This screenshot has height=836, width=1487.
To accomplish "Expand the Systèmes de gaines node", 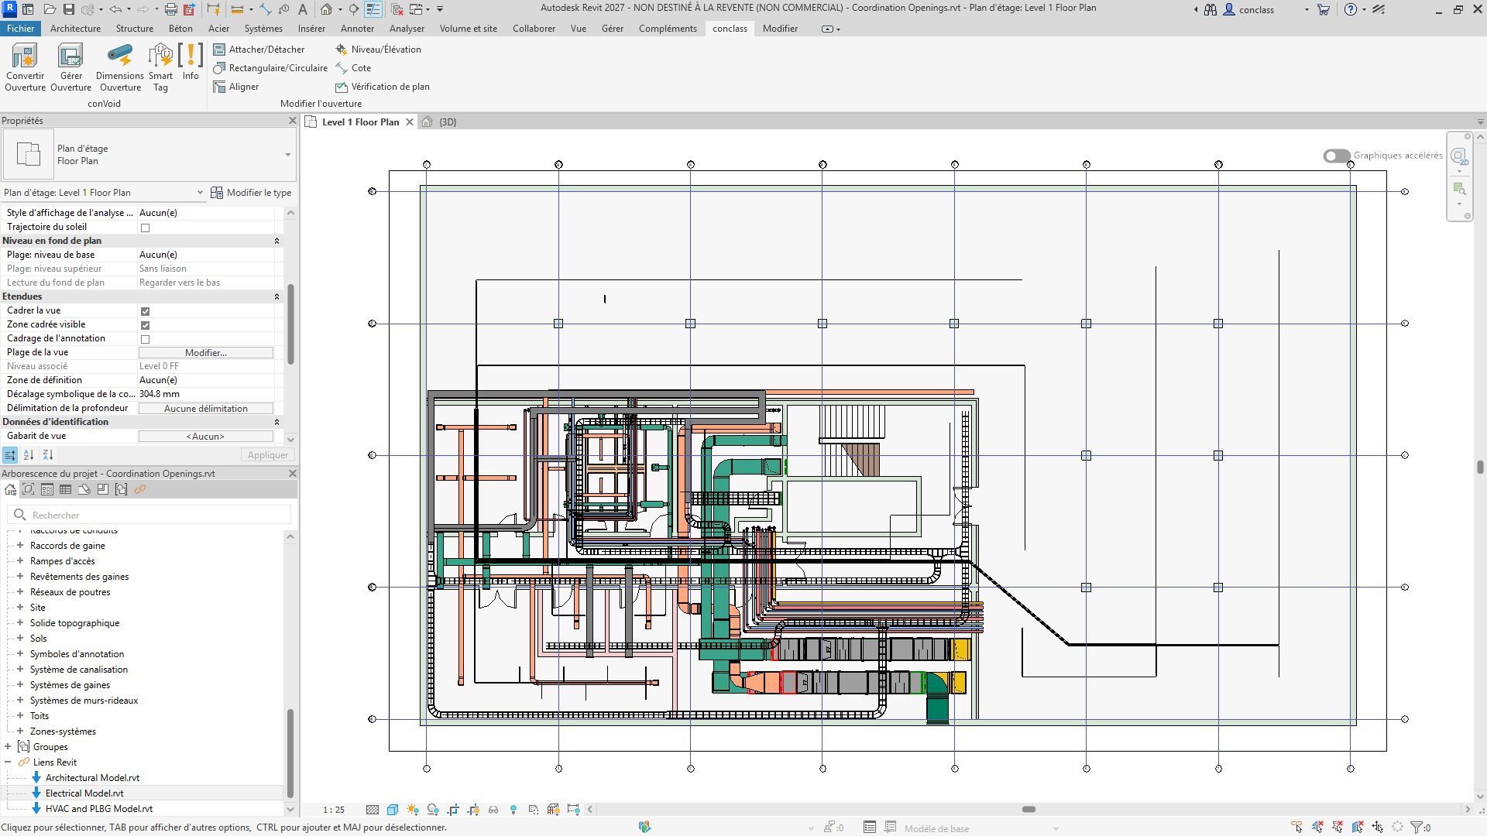I will tap(20, 685).
